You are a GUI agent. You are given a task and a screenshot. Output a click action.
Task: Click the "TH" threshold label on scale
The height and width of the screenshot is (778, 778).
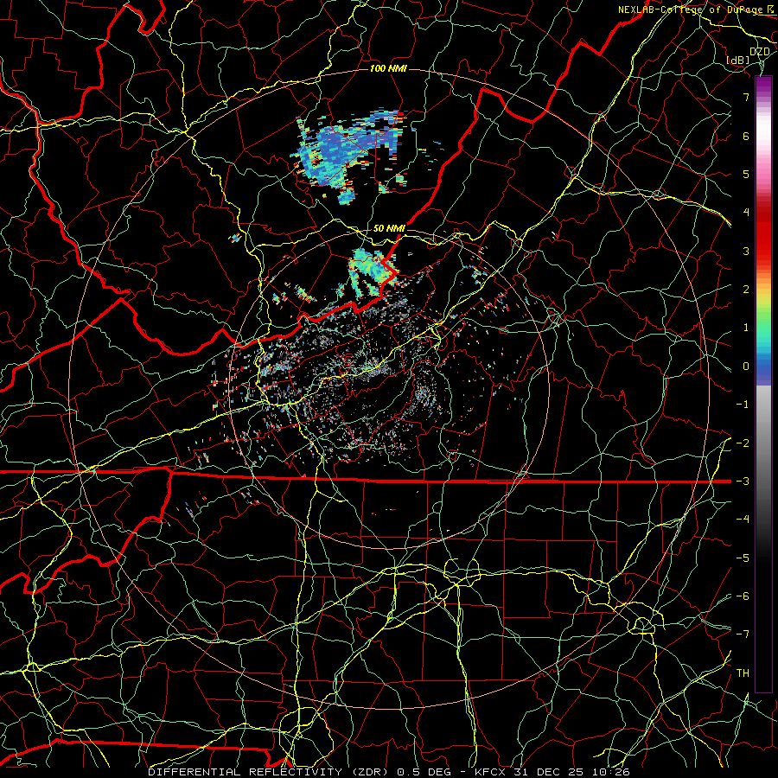743,673
